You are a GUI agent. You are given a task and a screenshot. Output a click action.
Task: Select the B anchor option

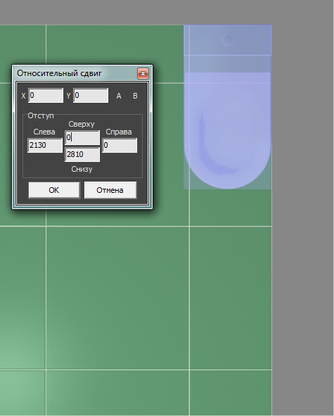135,96
